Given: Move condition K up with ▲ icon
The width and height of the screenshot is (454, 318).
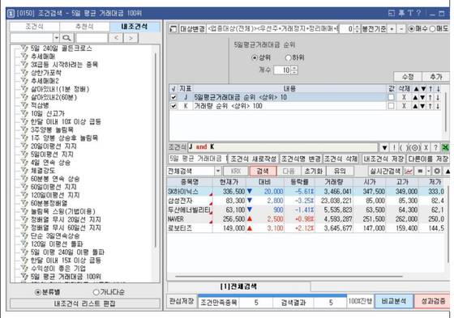Looking at the screenshot, I should (415, 106).
